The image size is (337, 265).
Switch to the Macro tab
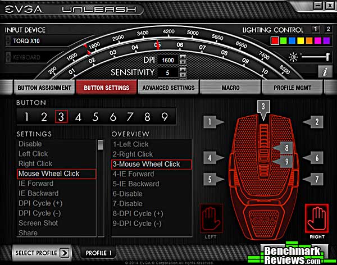tap(230, 88)
